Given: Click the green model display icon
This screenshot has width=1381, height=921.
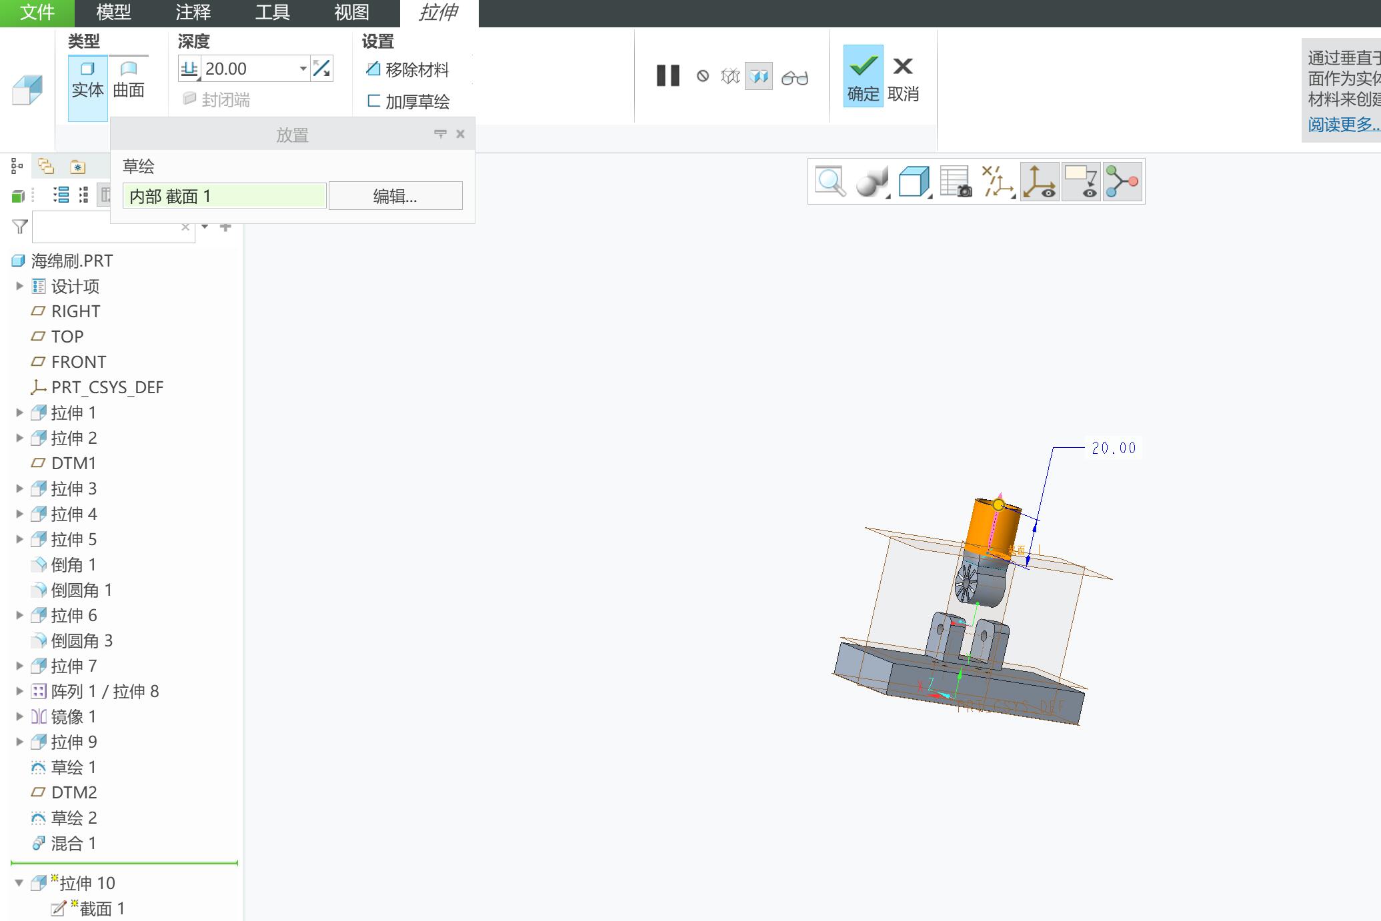Looking at the screenshot, I should point(18,195).
